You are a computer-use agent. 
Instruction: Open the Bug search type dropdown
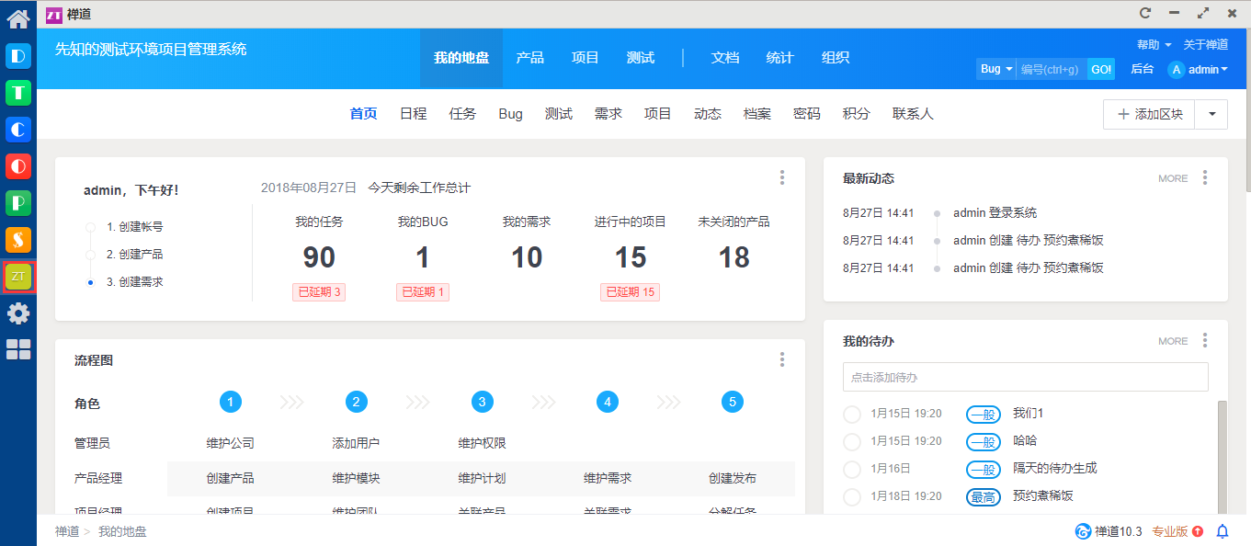click(995, 69)
